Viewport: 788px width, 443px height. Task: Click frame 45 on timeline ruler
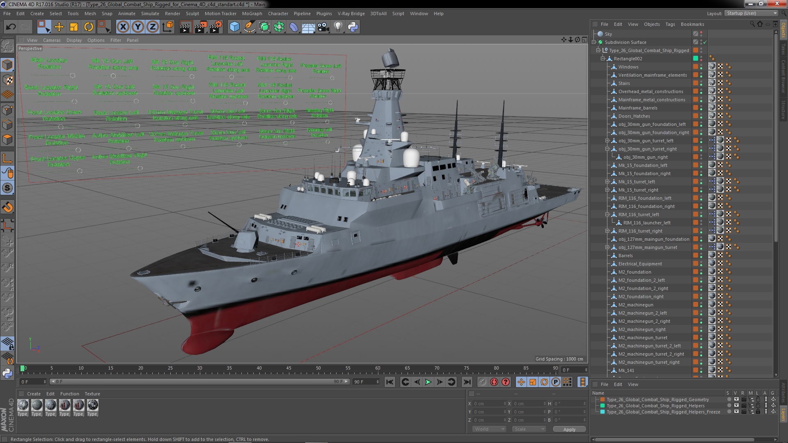point(289,368)
